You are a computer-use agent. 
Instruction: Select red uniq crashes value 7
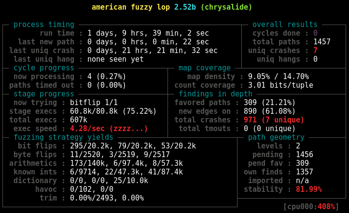(x=315, y=51)
